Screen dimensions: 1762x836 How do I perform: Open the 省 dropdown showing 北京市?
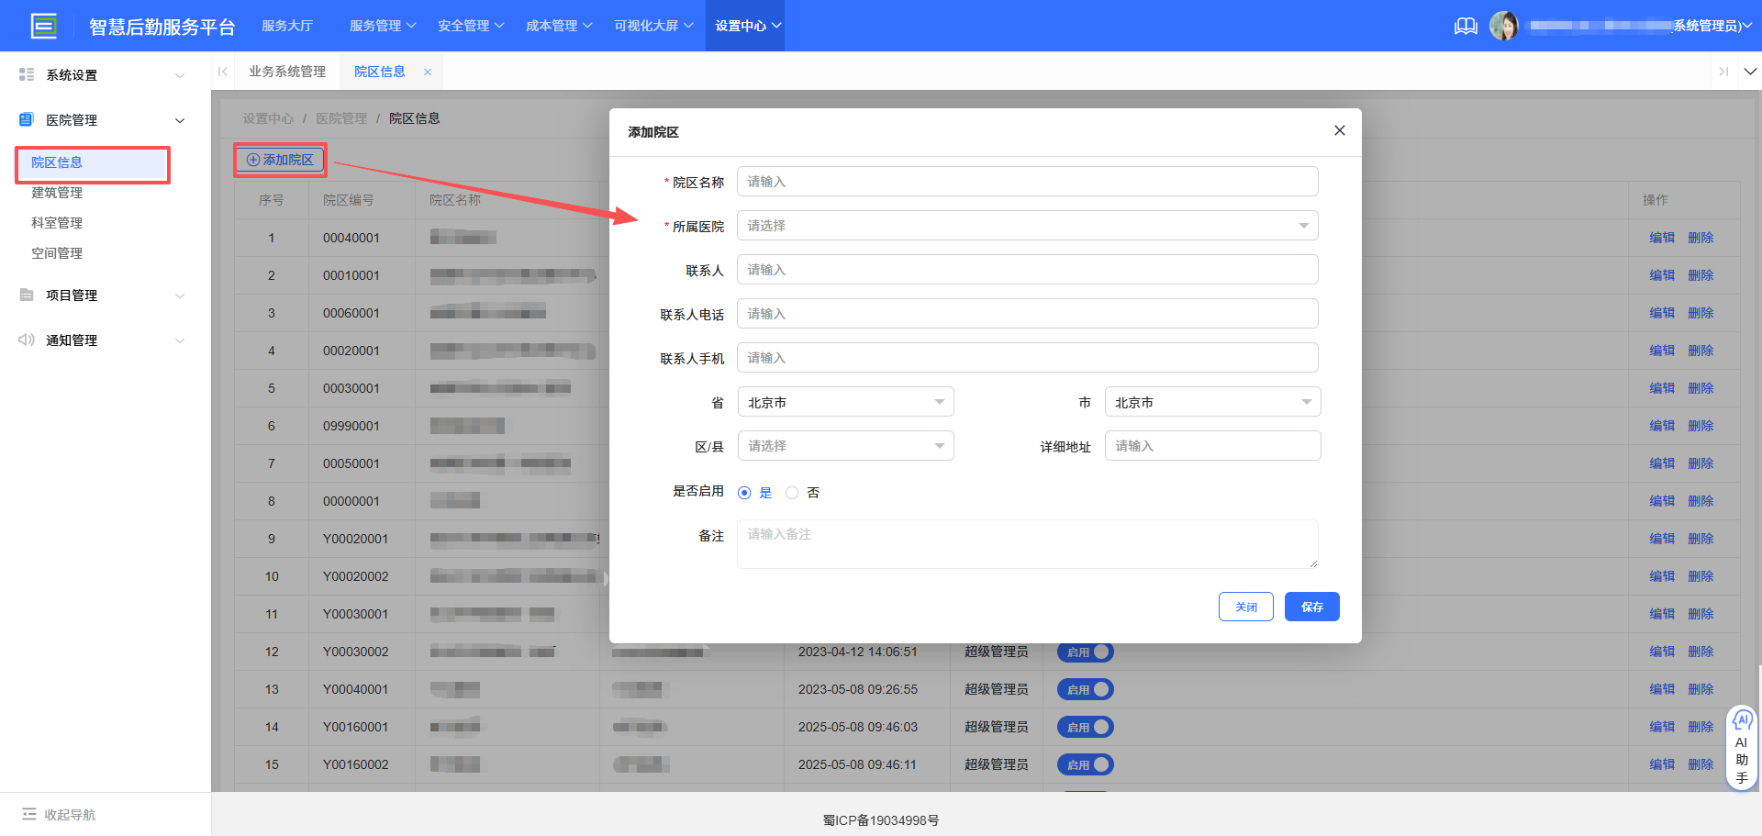click(x=844, y=401)
